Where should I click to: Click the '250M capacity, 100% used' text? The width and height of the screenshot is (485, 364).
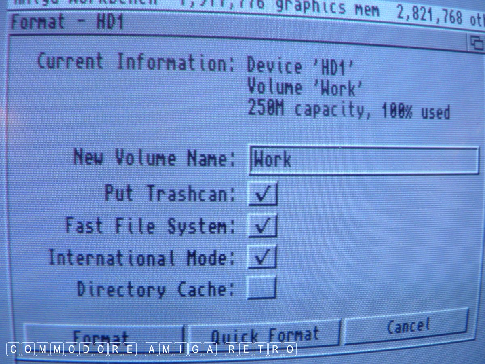point(348,110)
